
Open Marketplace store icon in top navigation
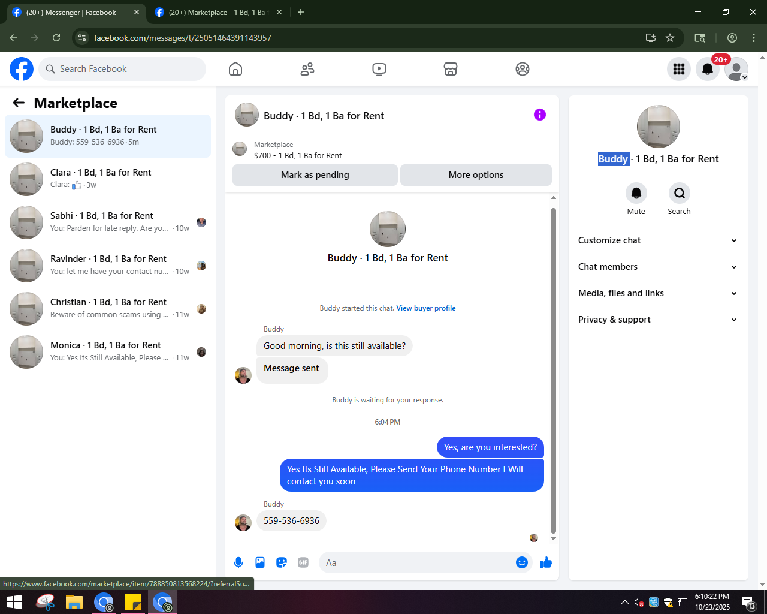click(x=451, y=69)
